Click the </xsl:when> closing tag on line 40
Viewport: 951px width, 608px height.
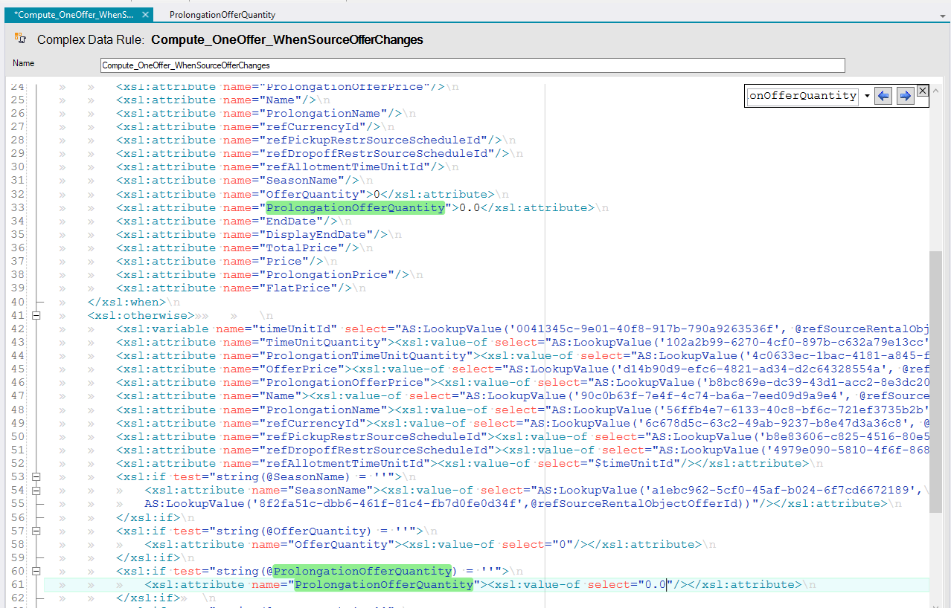click(127, 302)
